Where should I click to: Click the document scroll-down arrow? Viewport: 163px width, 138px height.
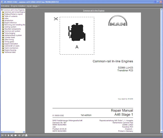coord(161,132)
